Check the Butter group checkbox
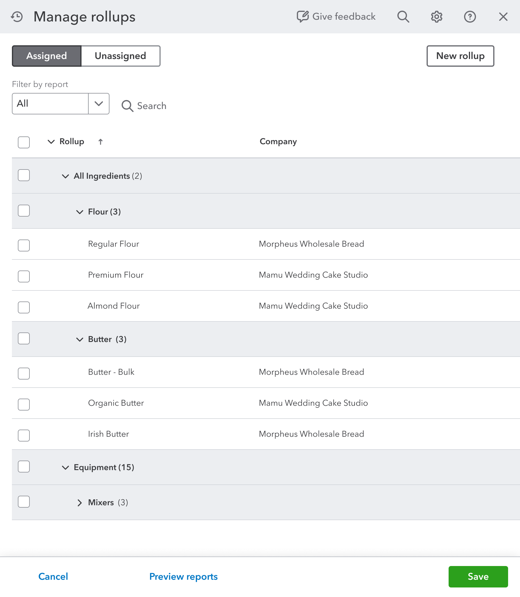 (x=24, y=338)
